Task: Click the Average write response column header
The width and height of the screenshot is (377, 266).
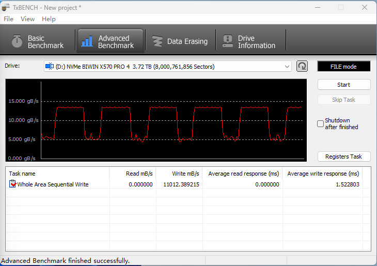Action: tap(323, 174)
